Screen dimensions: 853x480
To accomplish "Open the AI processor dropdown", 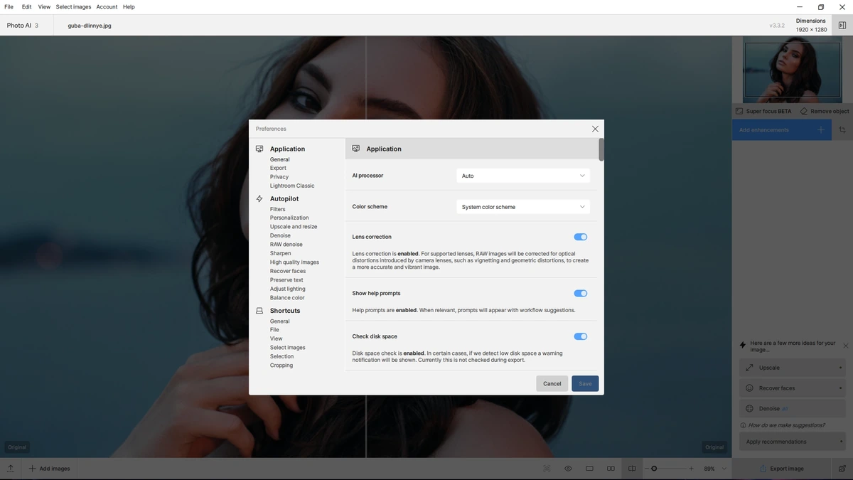I will 523,176.
